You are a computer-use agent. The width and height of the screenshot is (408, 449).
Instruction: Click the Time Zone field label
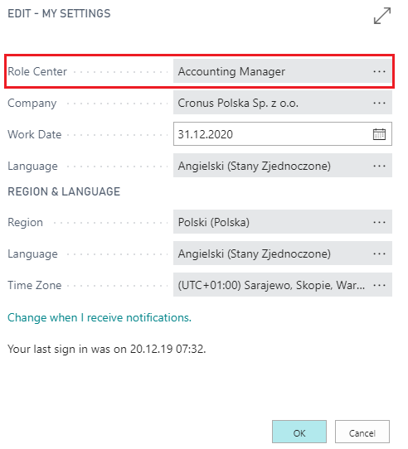(x=34, y=285)
